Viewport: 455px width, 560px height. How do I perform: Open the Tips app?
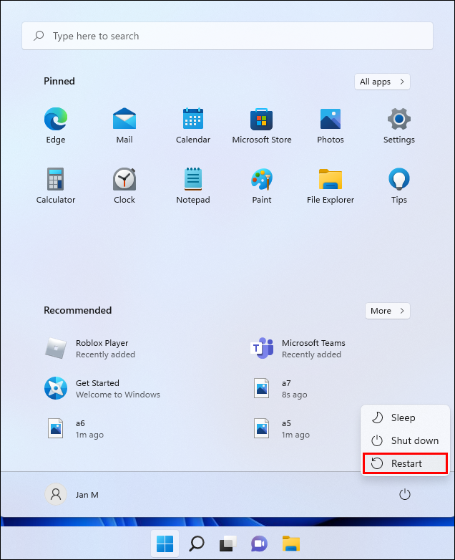click(x=399, y=185)
